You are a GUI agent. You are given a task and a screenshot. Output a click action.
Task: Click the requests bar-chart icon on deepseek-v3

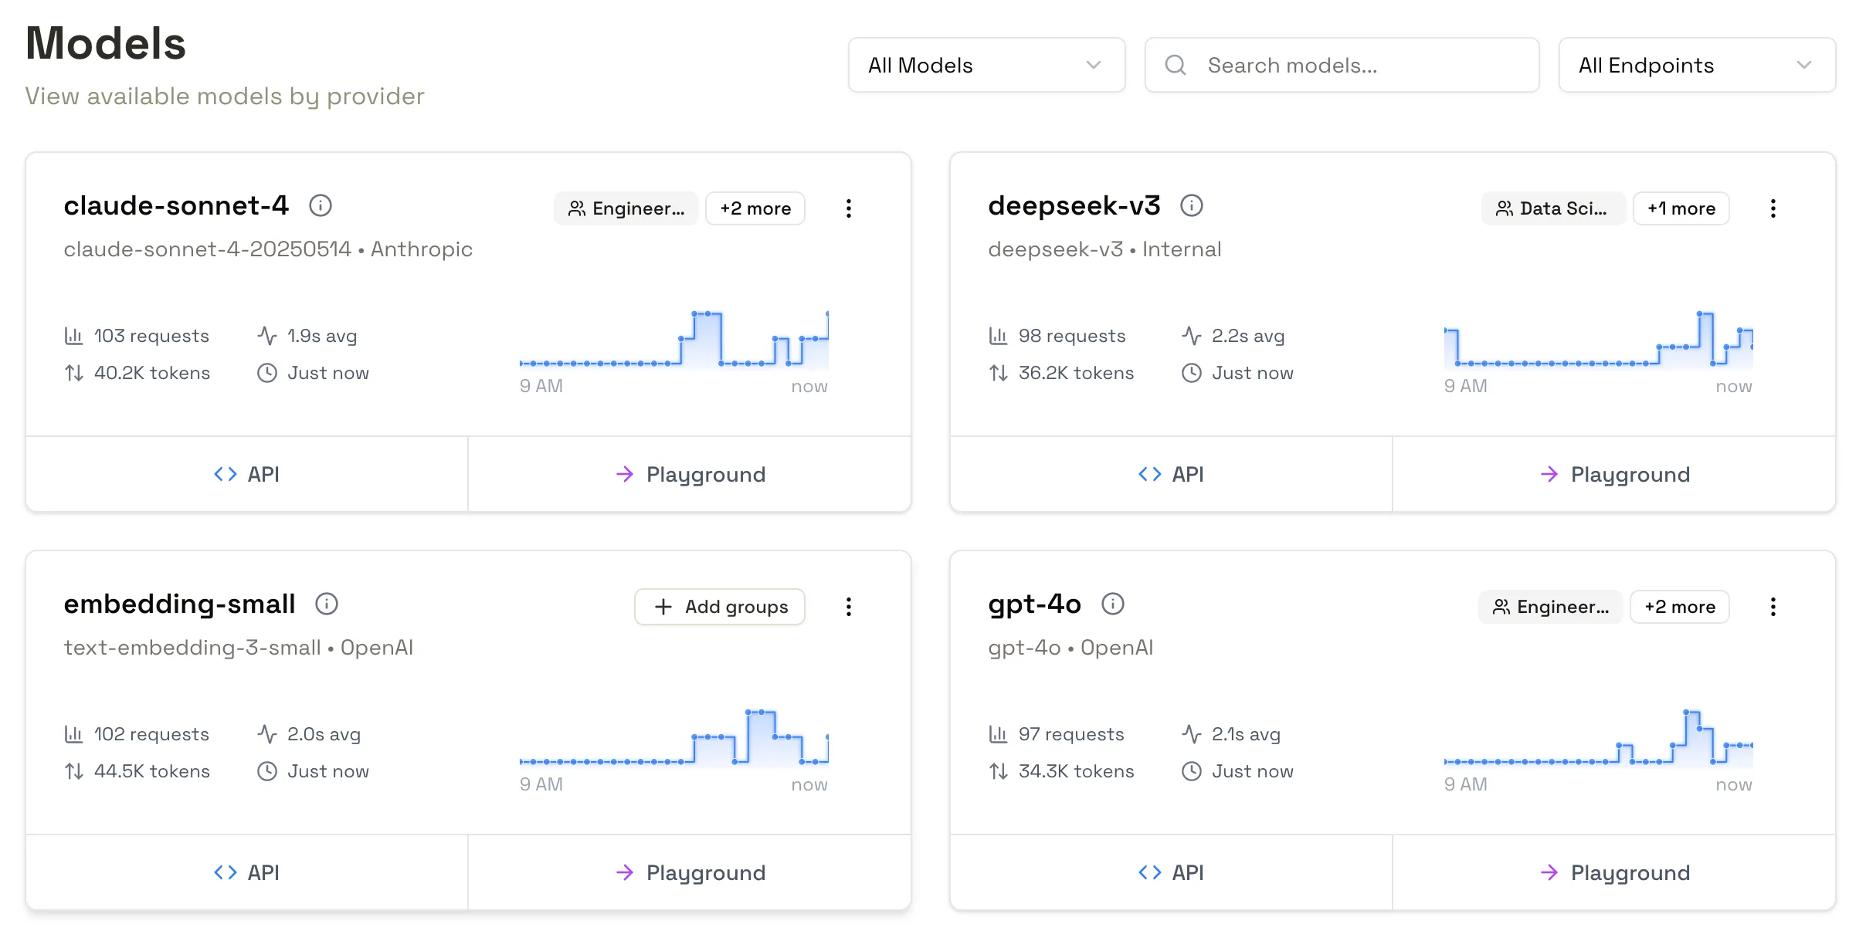click(999, 336)
